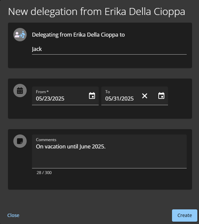Open the From date calendar picker
Viewport: 199px width, 224px height.
click(92, 96)
